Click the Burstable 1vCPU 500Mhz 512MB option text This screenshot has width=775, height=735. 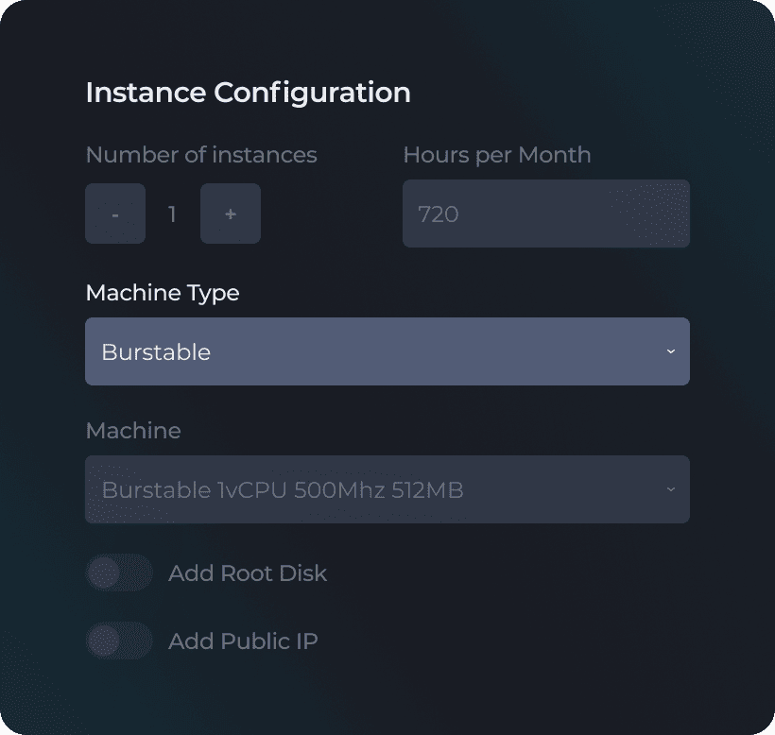pos(283,490)
